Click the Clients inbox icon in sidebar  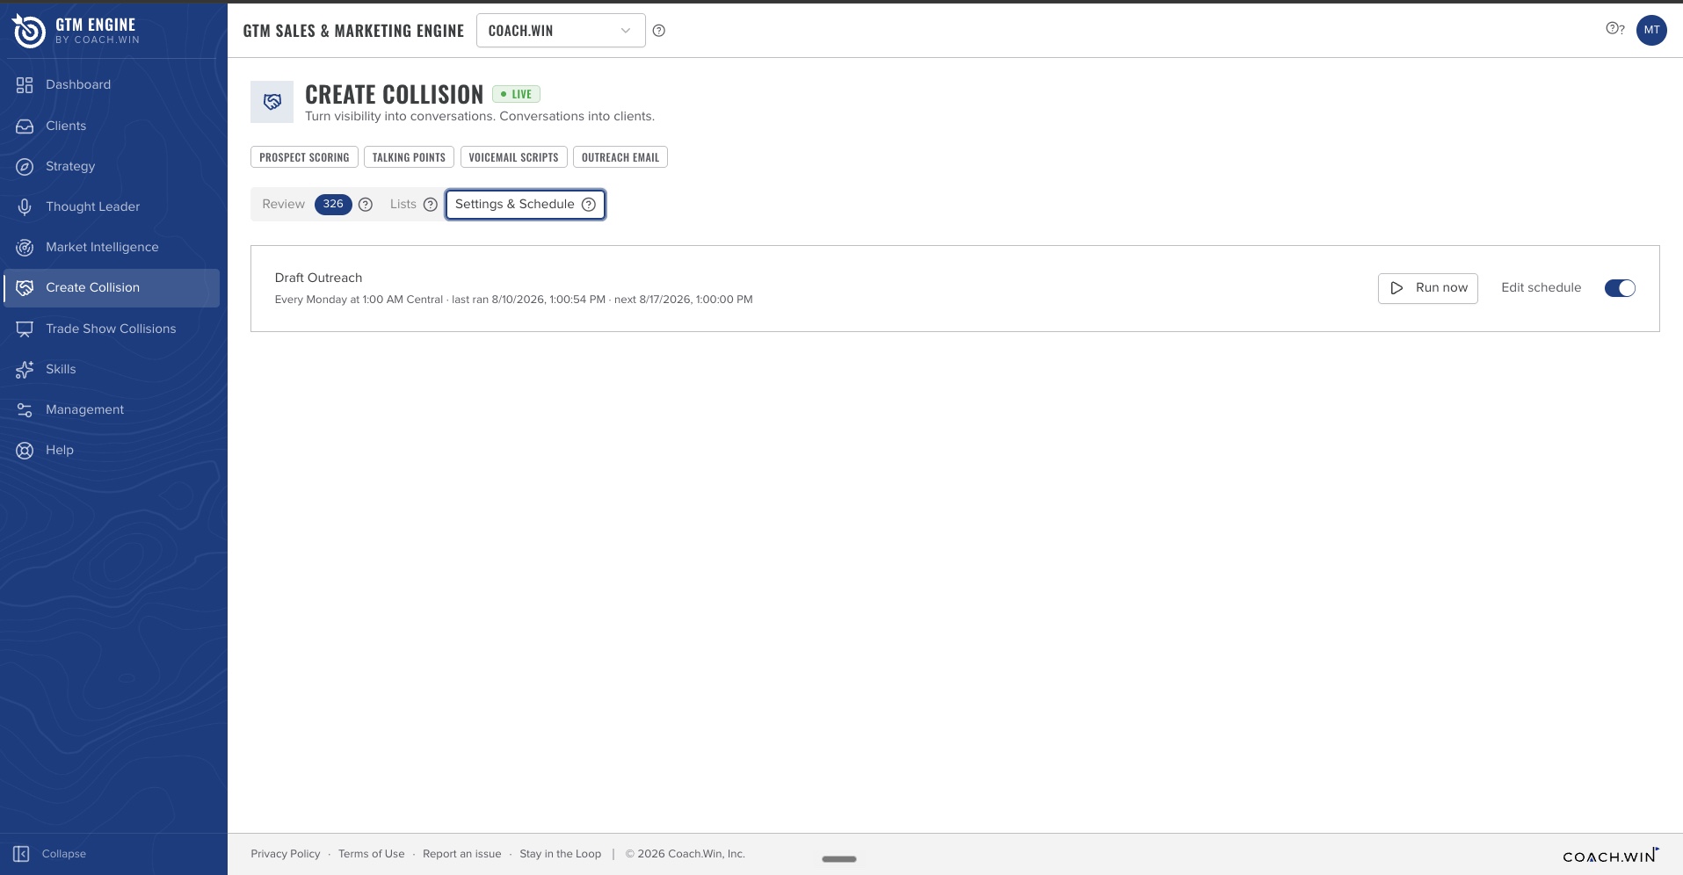(x=25, y=127)
